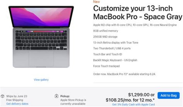
Task: Click the MacBook Pro product image
Action: click(41, 37)
